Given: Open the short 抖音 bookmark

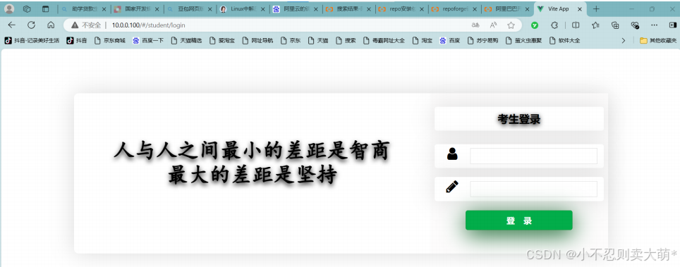Looking at the screenshot, I should click(76, 41).
